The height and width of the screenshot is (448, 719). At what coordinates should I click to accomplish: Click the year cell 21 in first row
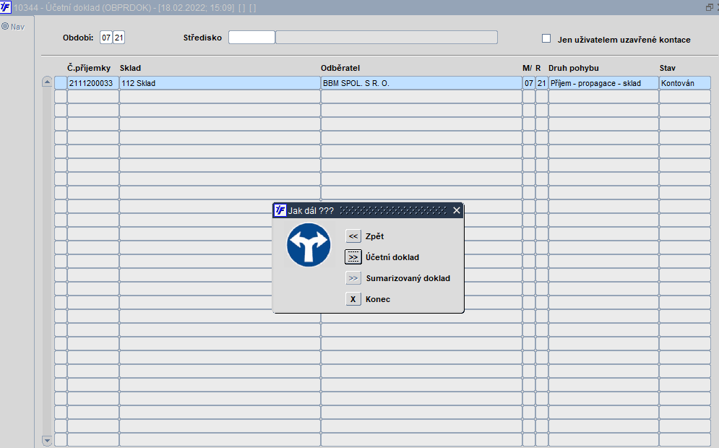pyautogui.click(x=541, y=83)
